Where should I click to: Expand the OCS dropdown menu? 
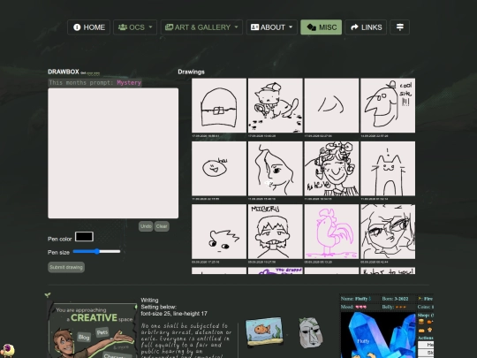click(135, 27)
